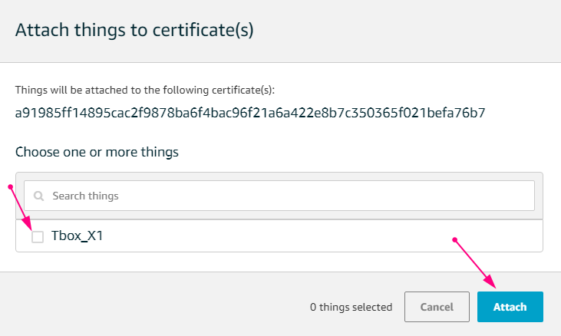Click the '0 things selected' counter text
Screen dimensions: 561x336
tap(351, 307)
